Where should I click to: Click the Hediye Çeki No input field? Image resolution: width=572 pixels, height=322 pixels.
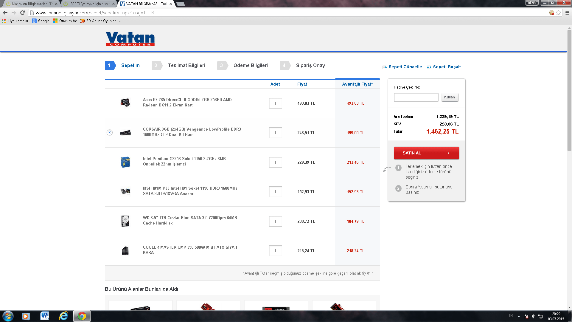416,97
